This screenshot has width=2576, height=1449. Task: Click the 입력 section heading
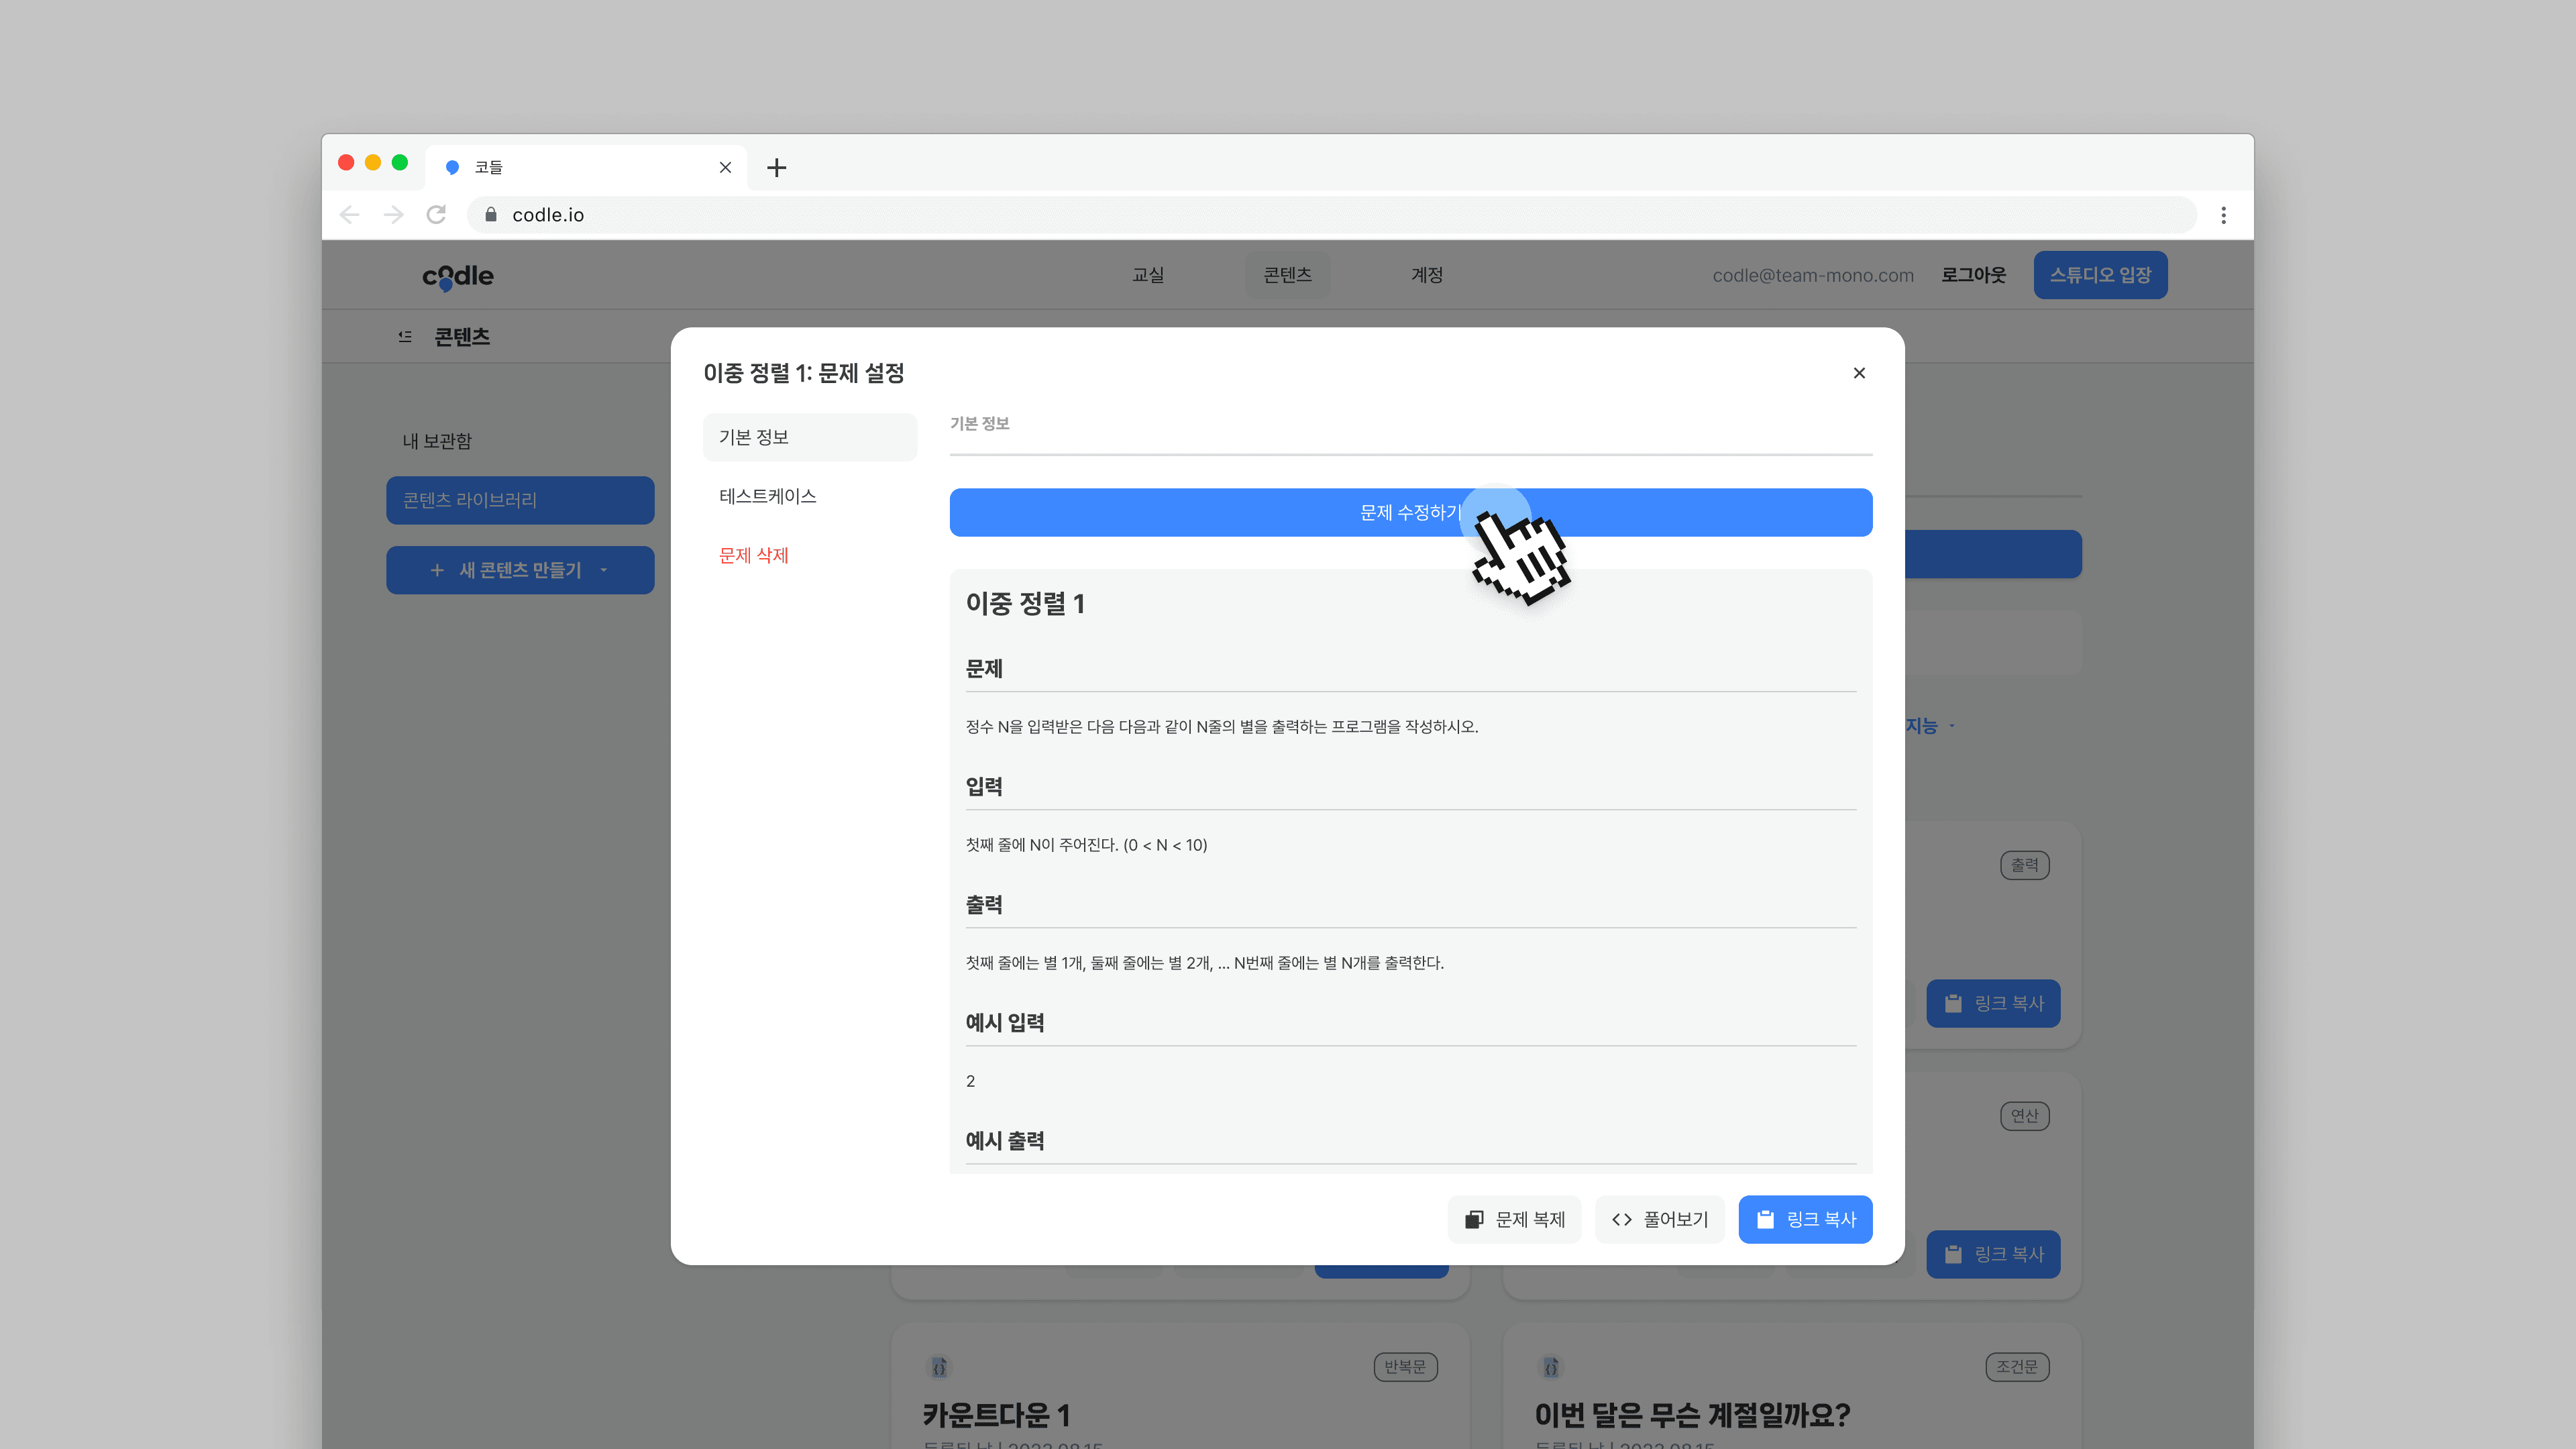click(984, 786)
